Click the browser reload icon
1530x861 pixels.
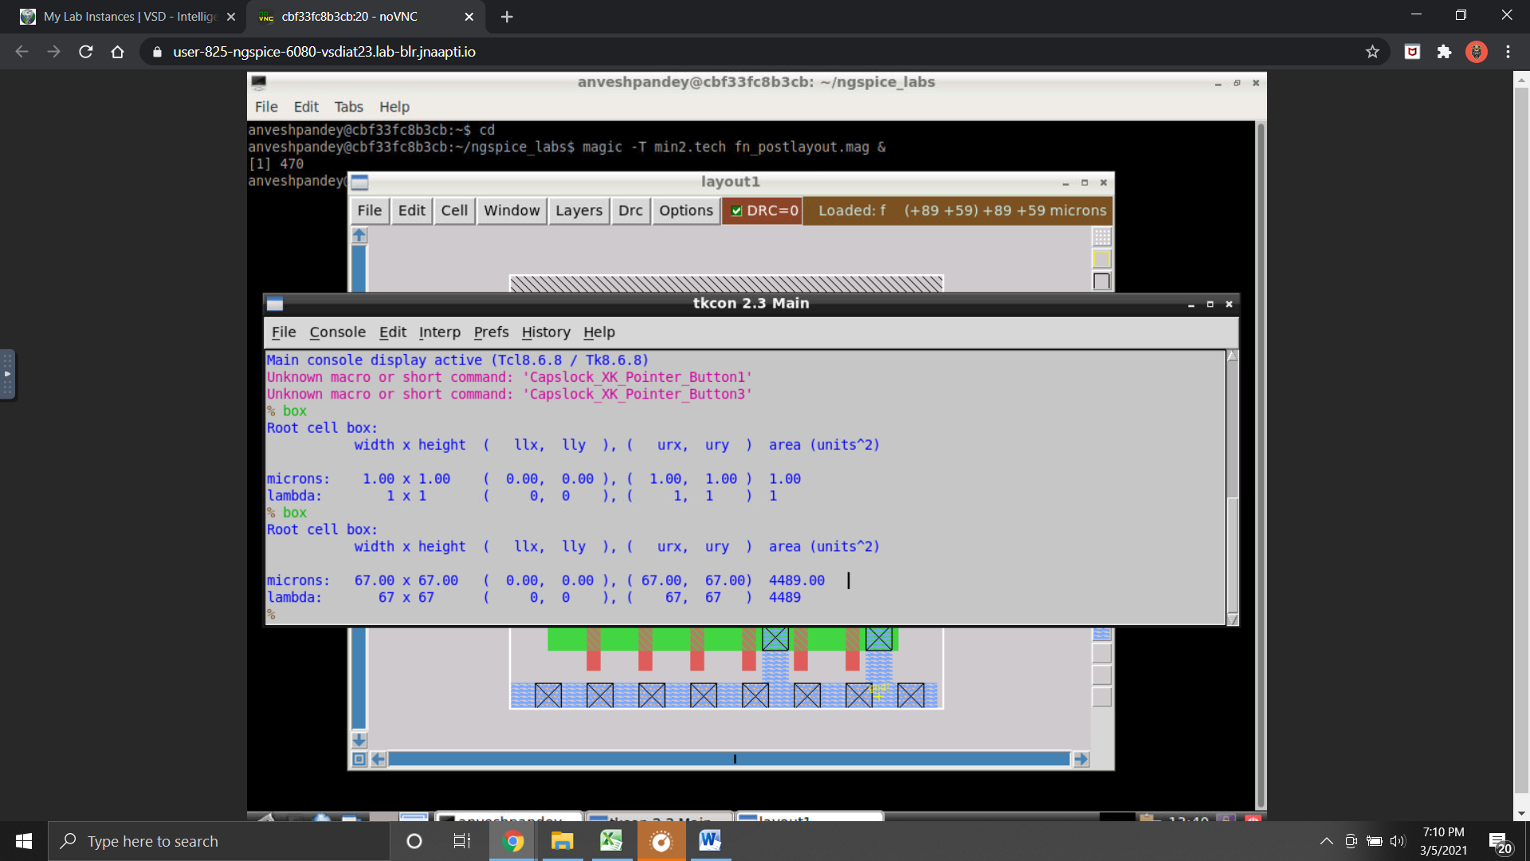86,51
